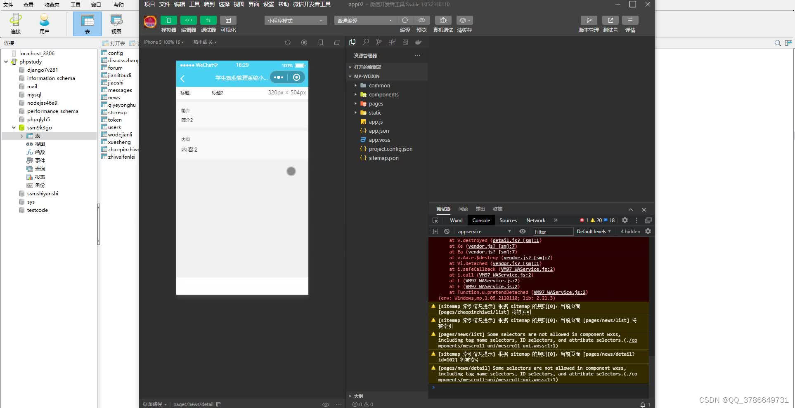Image resolution: width=795 pixels, height=408 pixels.
Task: Open sitemap.json file
Action: point(383,158)
